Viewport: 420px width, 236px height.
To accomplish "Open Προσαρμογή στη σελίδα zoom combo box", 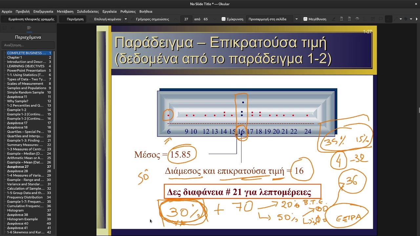I will (273, 19).
